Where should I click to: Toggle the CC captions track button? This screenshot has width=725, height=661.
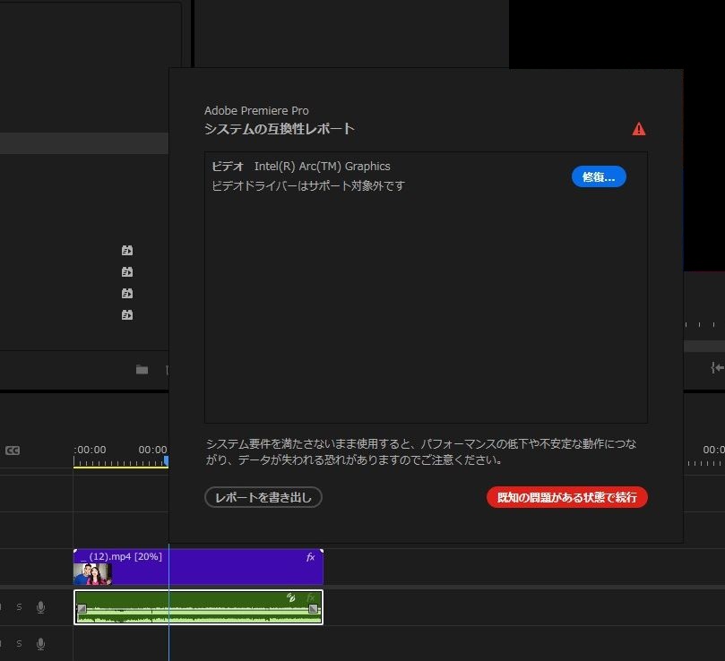click(x=13, y=451)
